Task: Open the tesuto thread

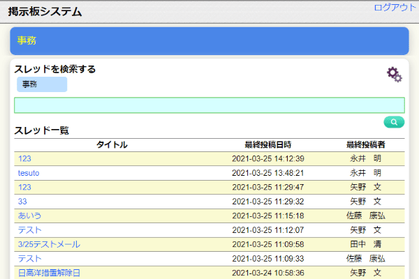Action: [x=29, y=173]
